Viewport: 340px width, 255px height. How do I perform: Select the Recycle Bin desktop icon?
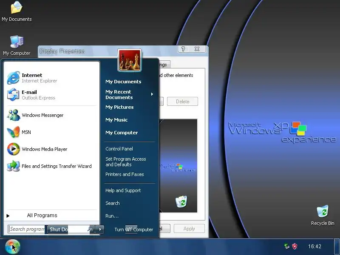pyautogui.click(x=323, y=215)
